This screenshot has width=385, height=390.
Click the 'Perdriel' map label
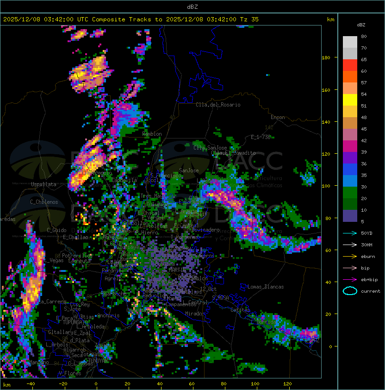[x=113, y=270]
